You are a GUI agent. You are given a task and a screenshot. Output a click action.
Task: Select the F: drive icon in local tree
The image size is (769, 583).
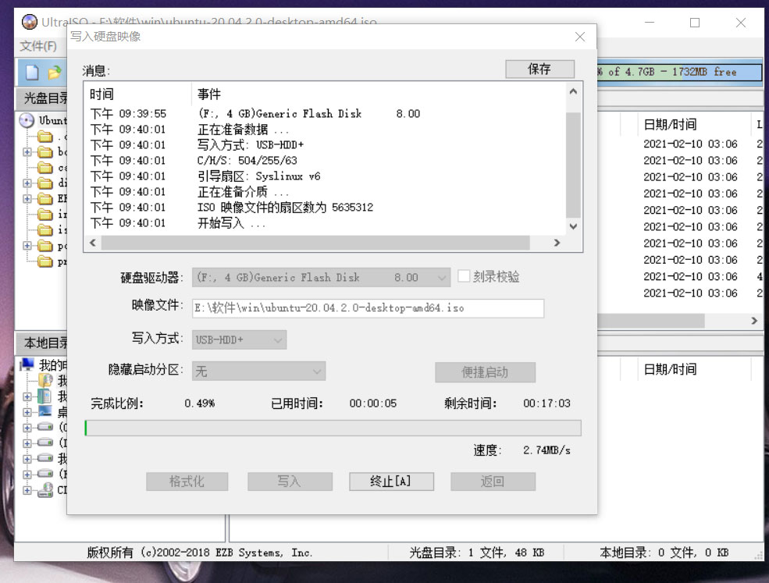tap(45, 475)
